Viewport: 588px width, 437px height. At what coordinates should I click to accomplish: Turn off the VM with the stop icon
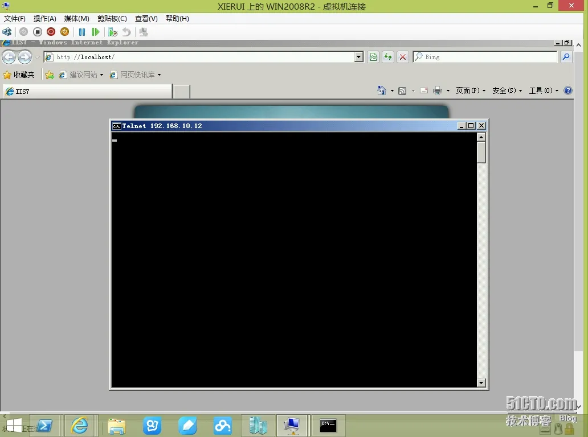37,32
